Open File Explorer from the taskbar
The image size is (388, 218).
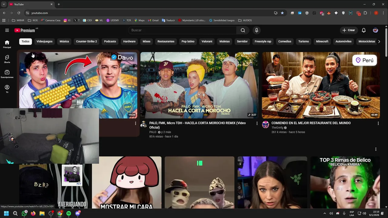point(42,213)
